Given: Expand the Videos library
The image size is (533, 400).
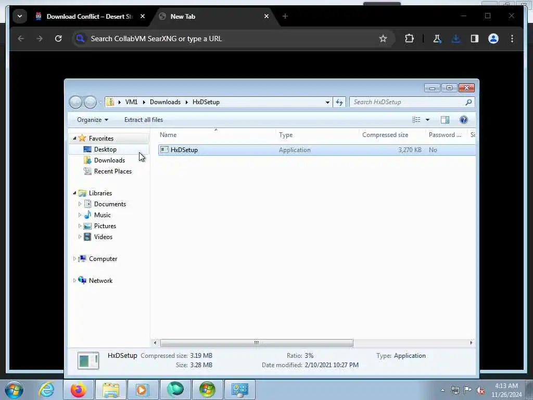Looking at the screenshot, I should [x=80, y=237].
